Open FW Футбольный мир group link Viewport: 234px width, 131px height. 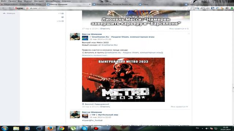tap(105, 115)
